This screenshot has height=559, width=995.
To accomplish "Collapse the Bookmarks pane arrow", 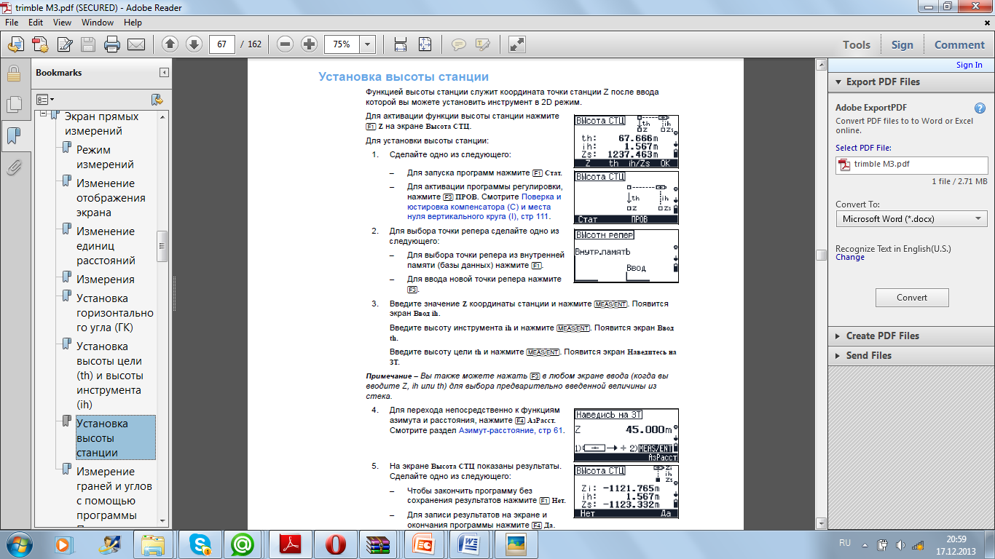I will (x=165, y=73).
